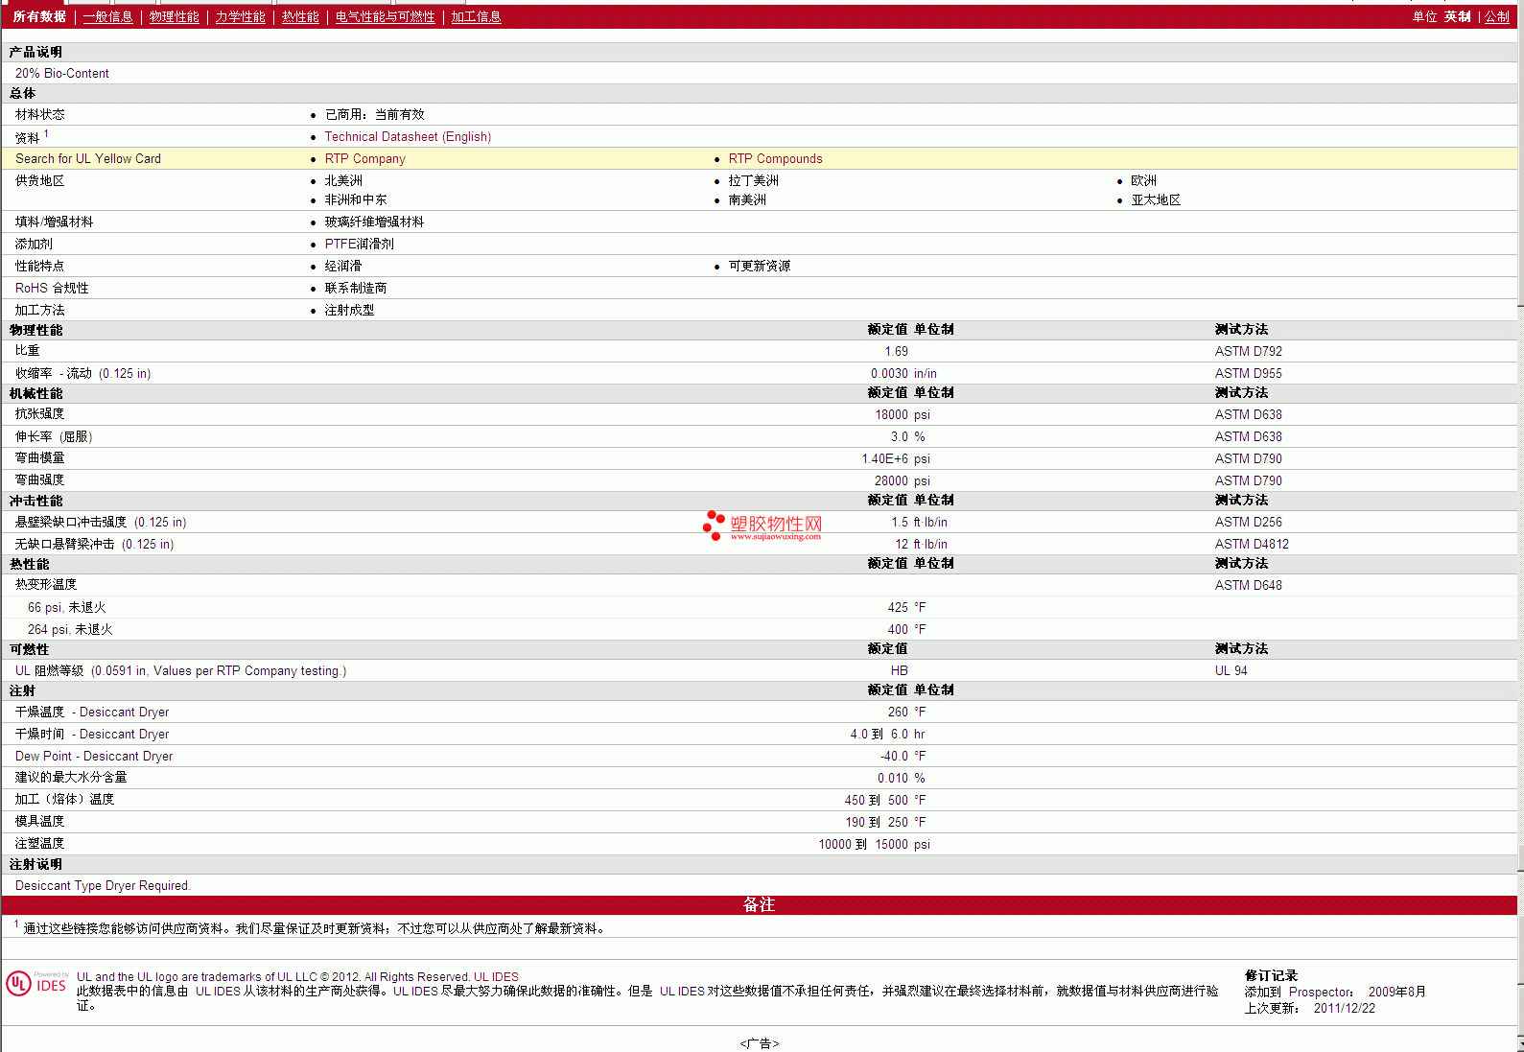Screen dimensions: 1524x1052
Task: Click the 修订记录 heading
Action: (x=1271, y=975)
